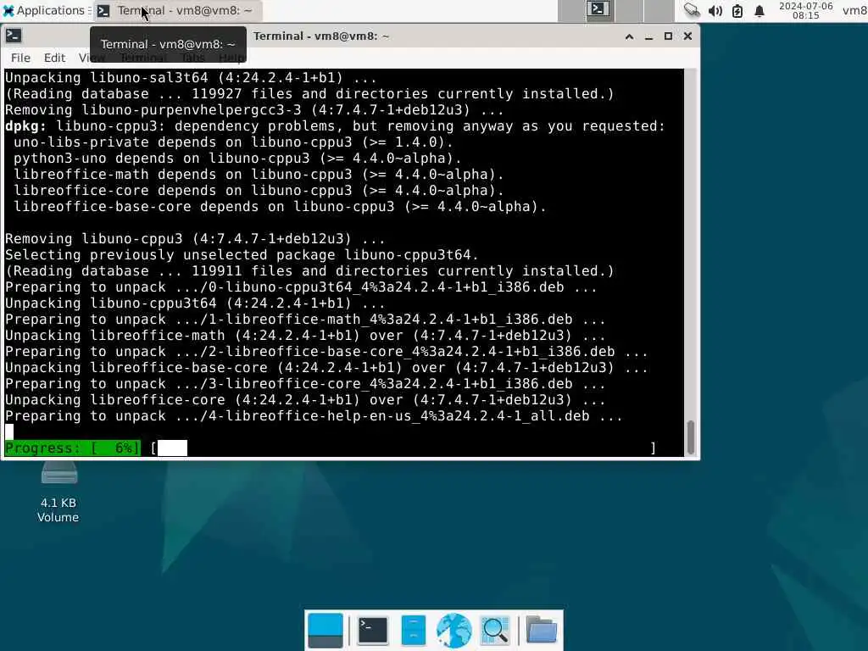Image resolution: width=868 pixels, height=651 pixels.
Task: Switch to the third workspace in the switcher
Action: coord(659,10)
